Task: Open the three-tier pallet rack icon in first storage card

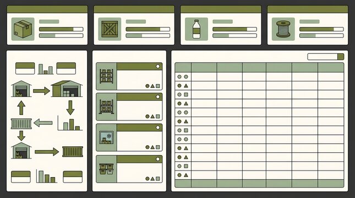Action: click(x=106, y=76)
